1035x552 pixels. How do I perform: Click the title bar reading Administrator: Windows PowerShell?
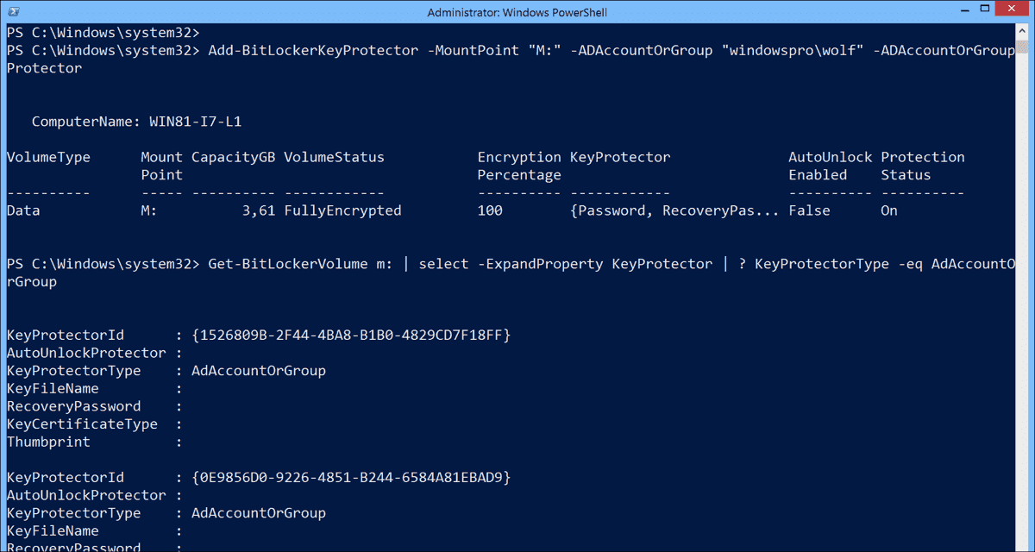click(517, 12)
